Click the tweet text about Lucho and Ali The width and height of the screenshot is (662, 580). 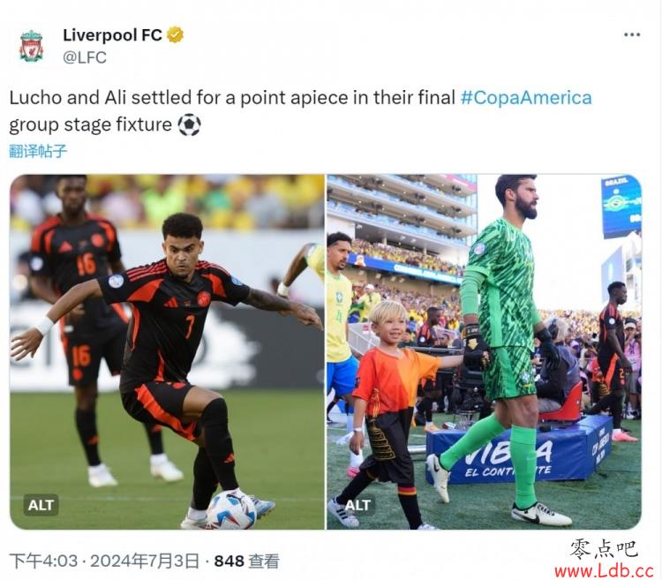tap(300, 111)
